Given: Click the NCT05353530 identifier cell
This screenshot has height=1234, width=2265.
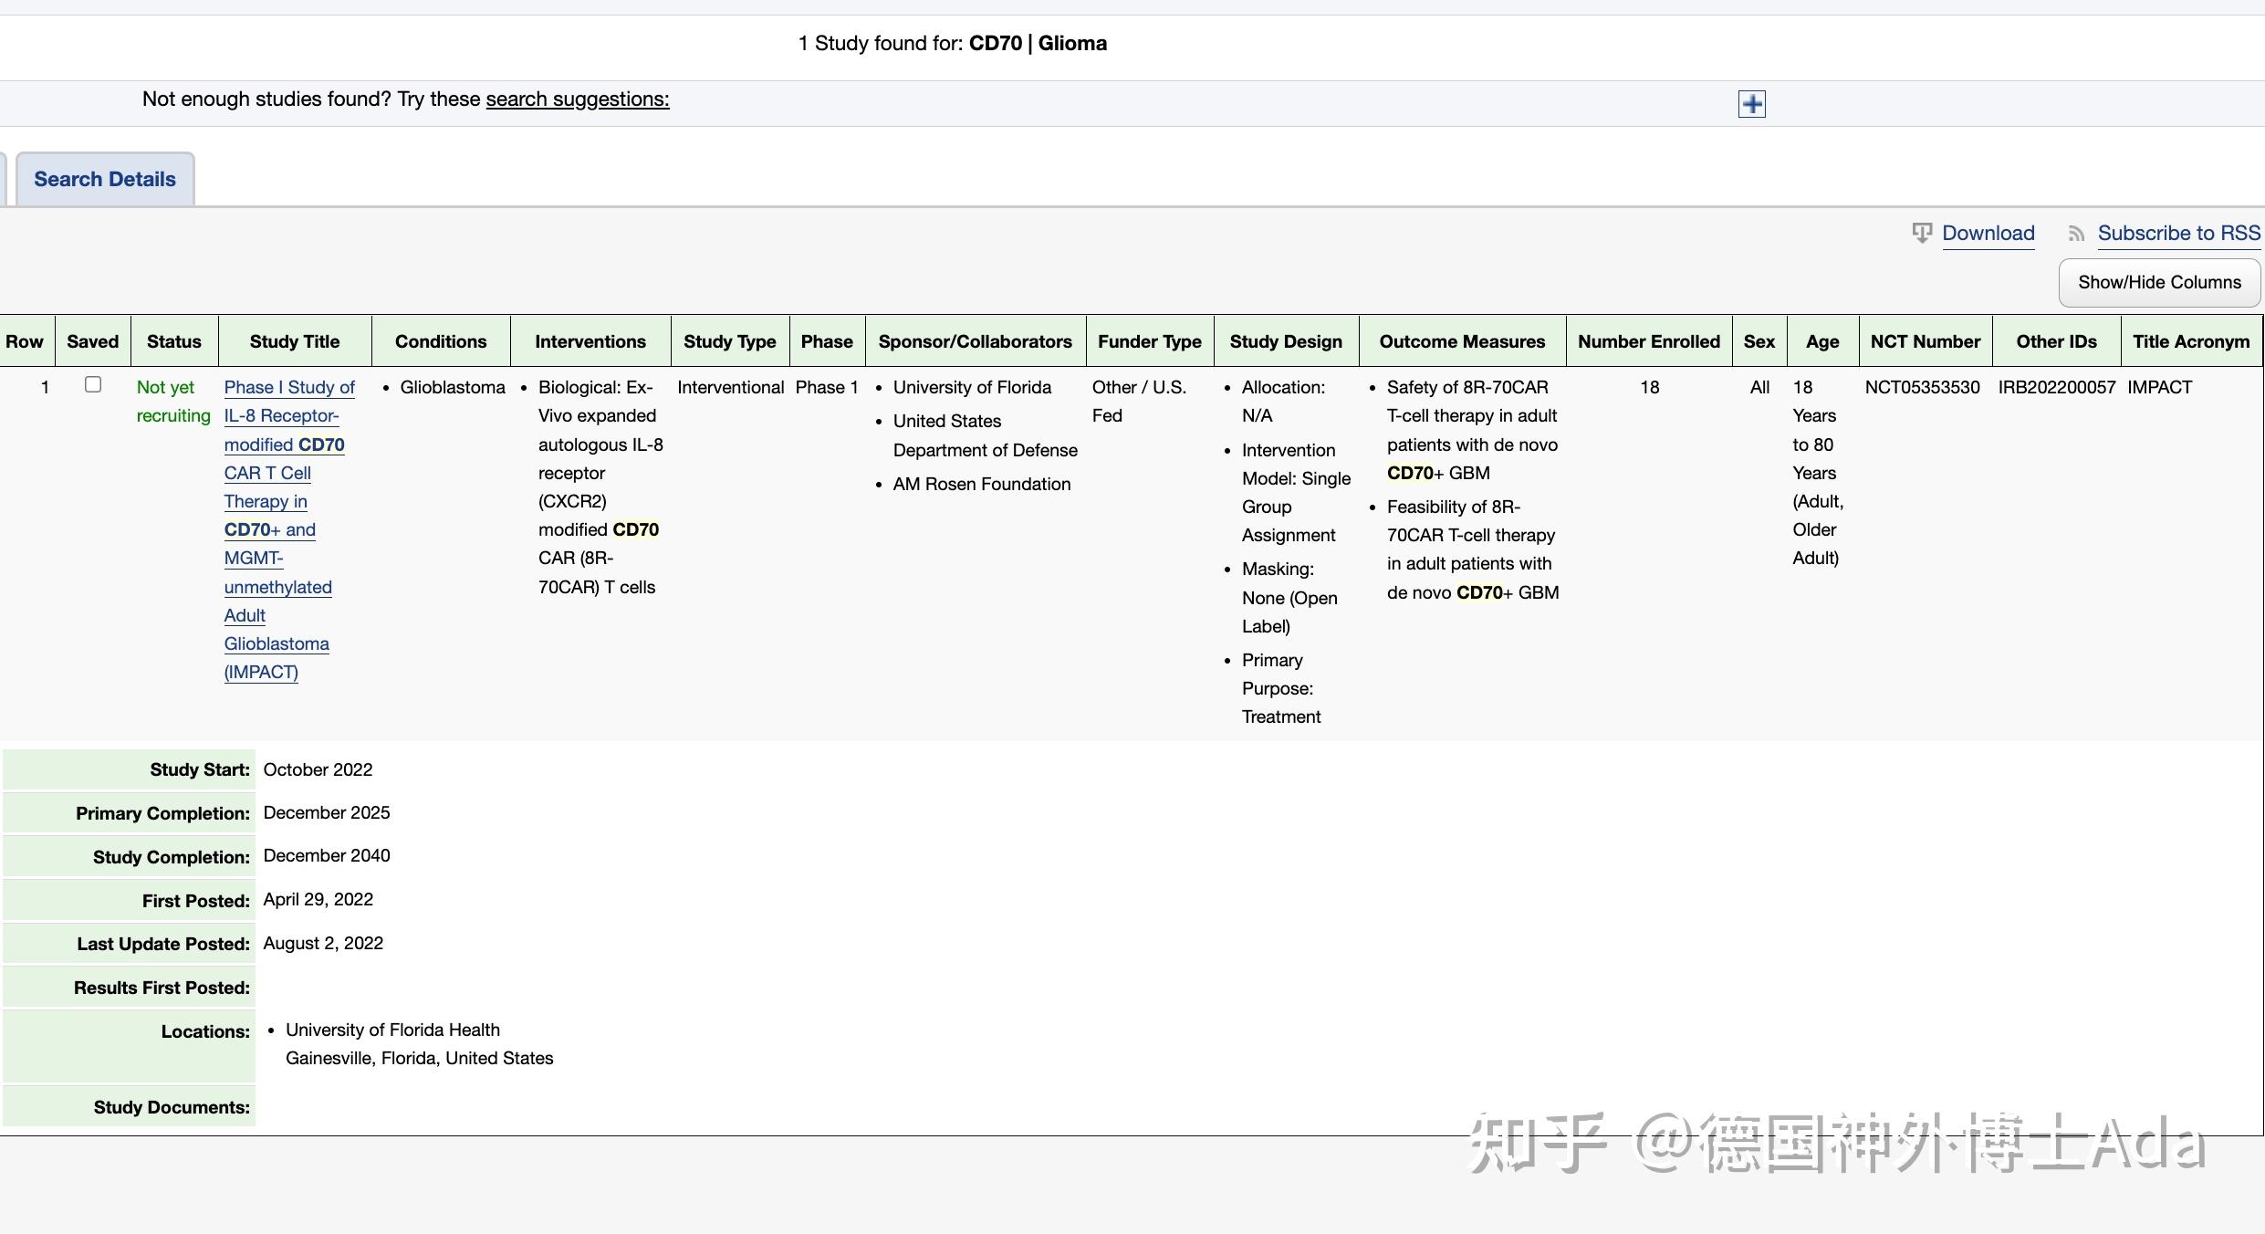Looking at the screenshot, I should [1922, 388].
